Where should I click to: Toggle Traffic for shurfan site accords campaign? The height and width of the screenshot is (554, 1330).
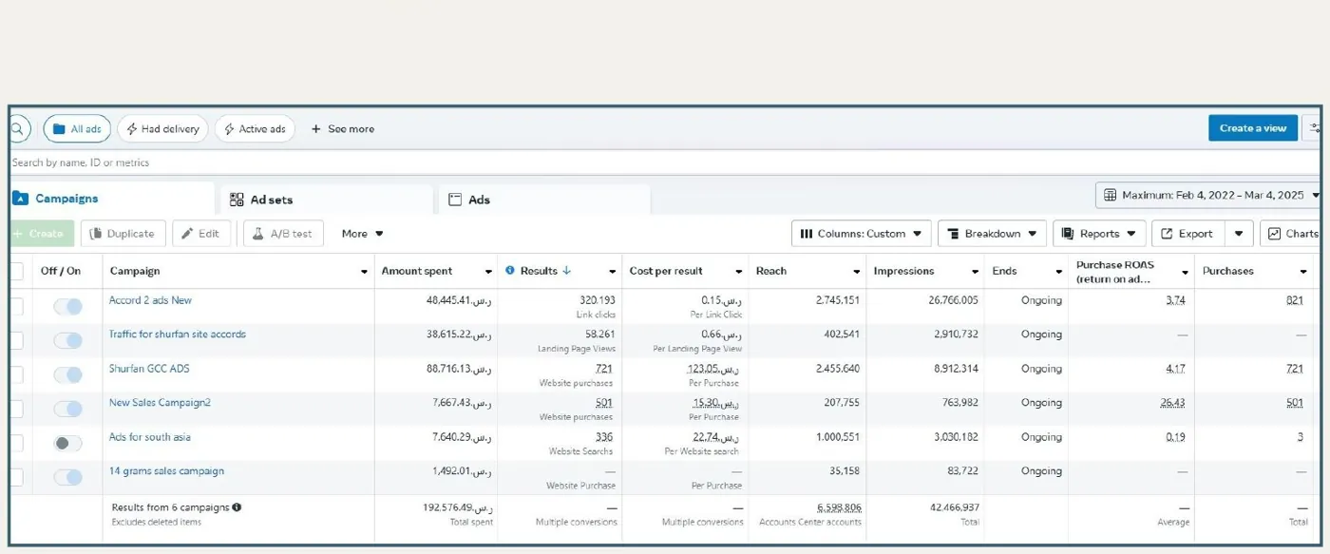pyautogui.click(x=67, y=341)
